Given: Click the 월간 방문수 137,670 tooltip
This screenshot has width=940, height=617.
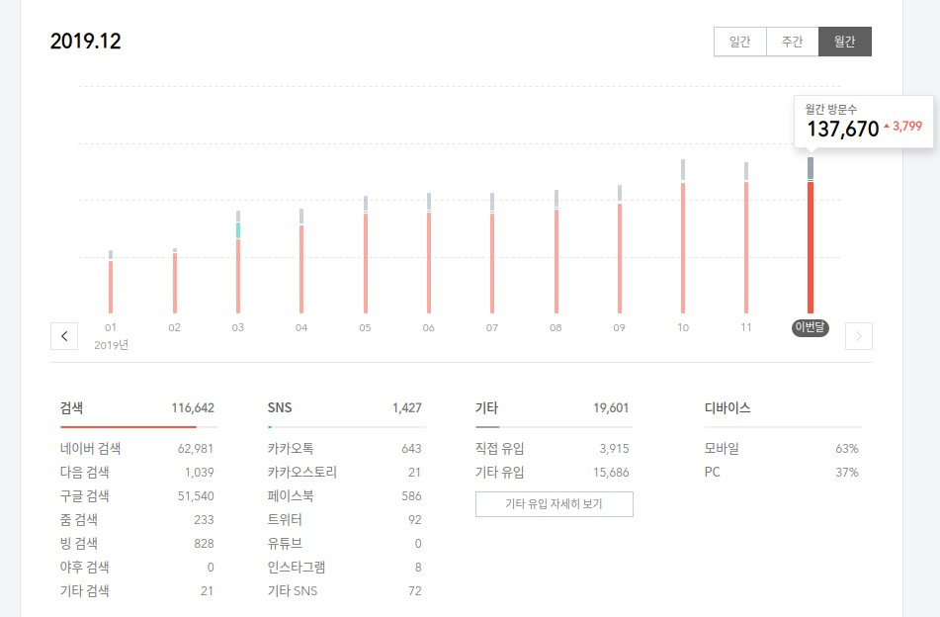Looking at the screenshot, I should pyautogui.click(x=864, y=121).
